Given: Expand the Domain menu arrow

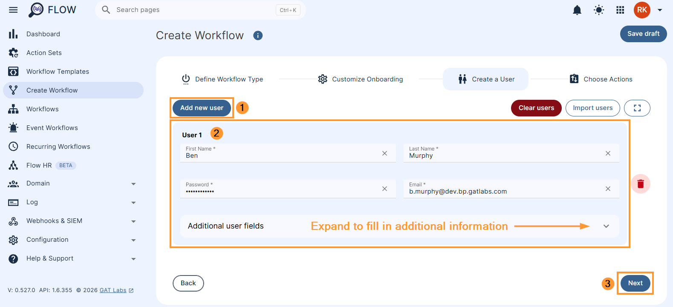Looking at the screenshot, I should [x=133, y=184].
